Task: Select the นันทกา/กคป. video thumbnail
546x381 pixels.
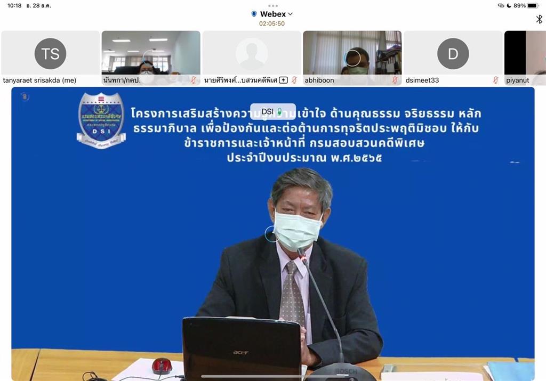Action: [151, 53]
